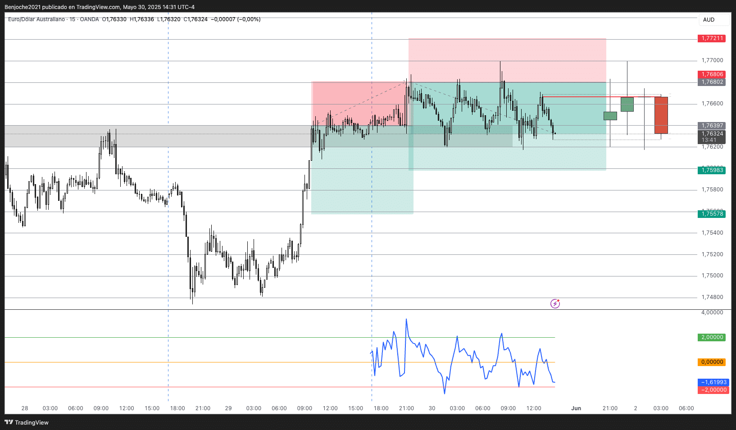Click the Jun label on time axis

(x=576, y=408)
